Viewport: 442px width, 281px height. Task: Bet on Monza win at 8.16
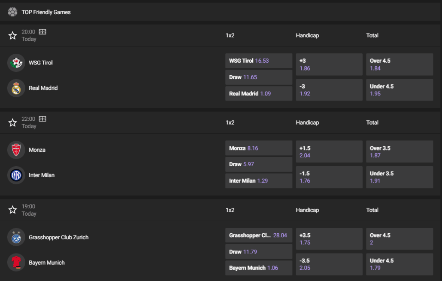(x=259, y=148)
